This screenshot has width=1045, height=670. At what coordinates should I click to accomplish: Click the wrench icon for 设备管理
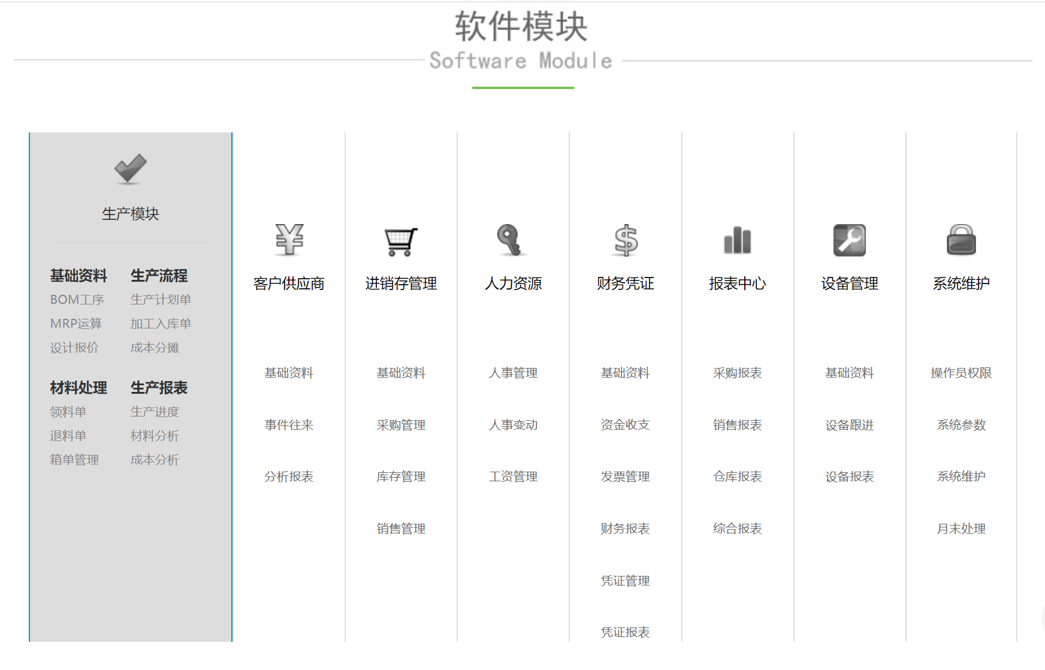tap(850, 240)
